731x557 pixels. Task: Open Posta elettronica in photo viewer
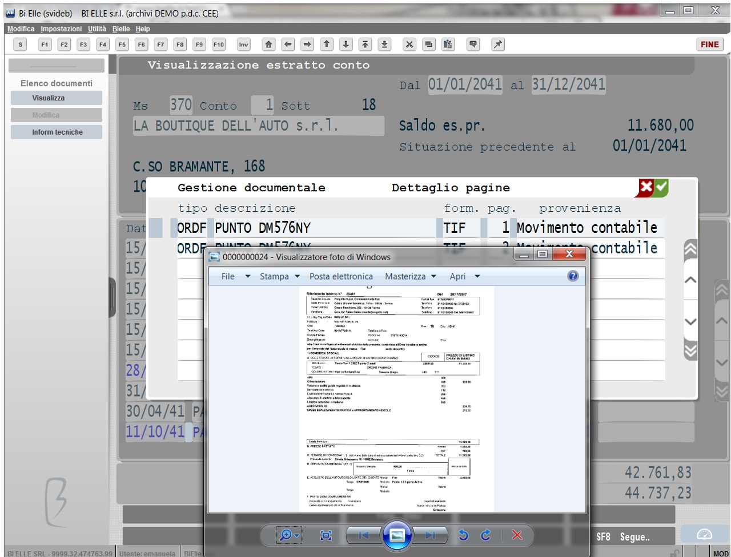[341, 276]
